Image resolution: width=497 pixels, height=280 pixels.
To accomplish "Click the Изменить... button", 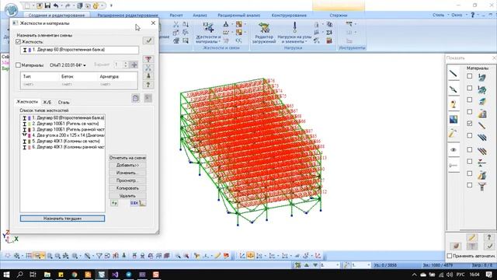I will click(127, 173).
